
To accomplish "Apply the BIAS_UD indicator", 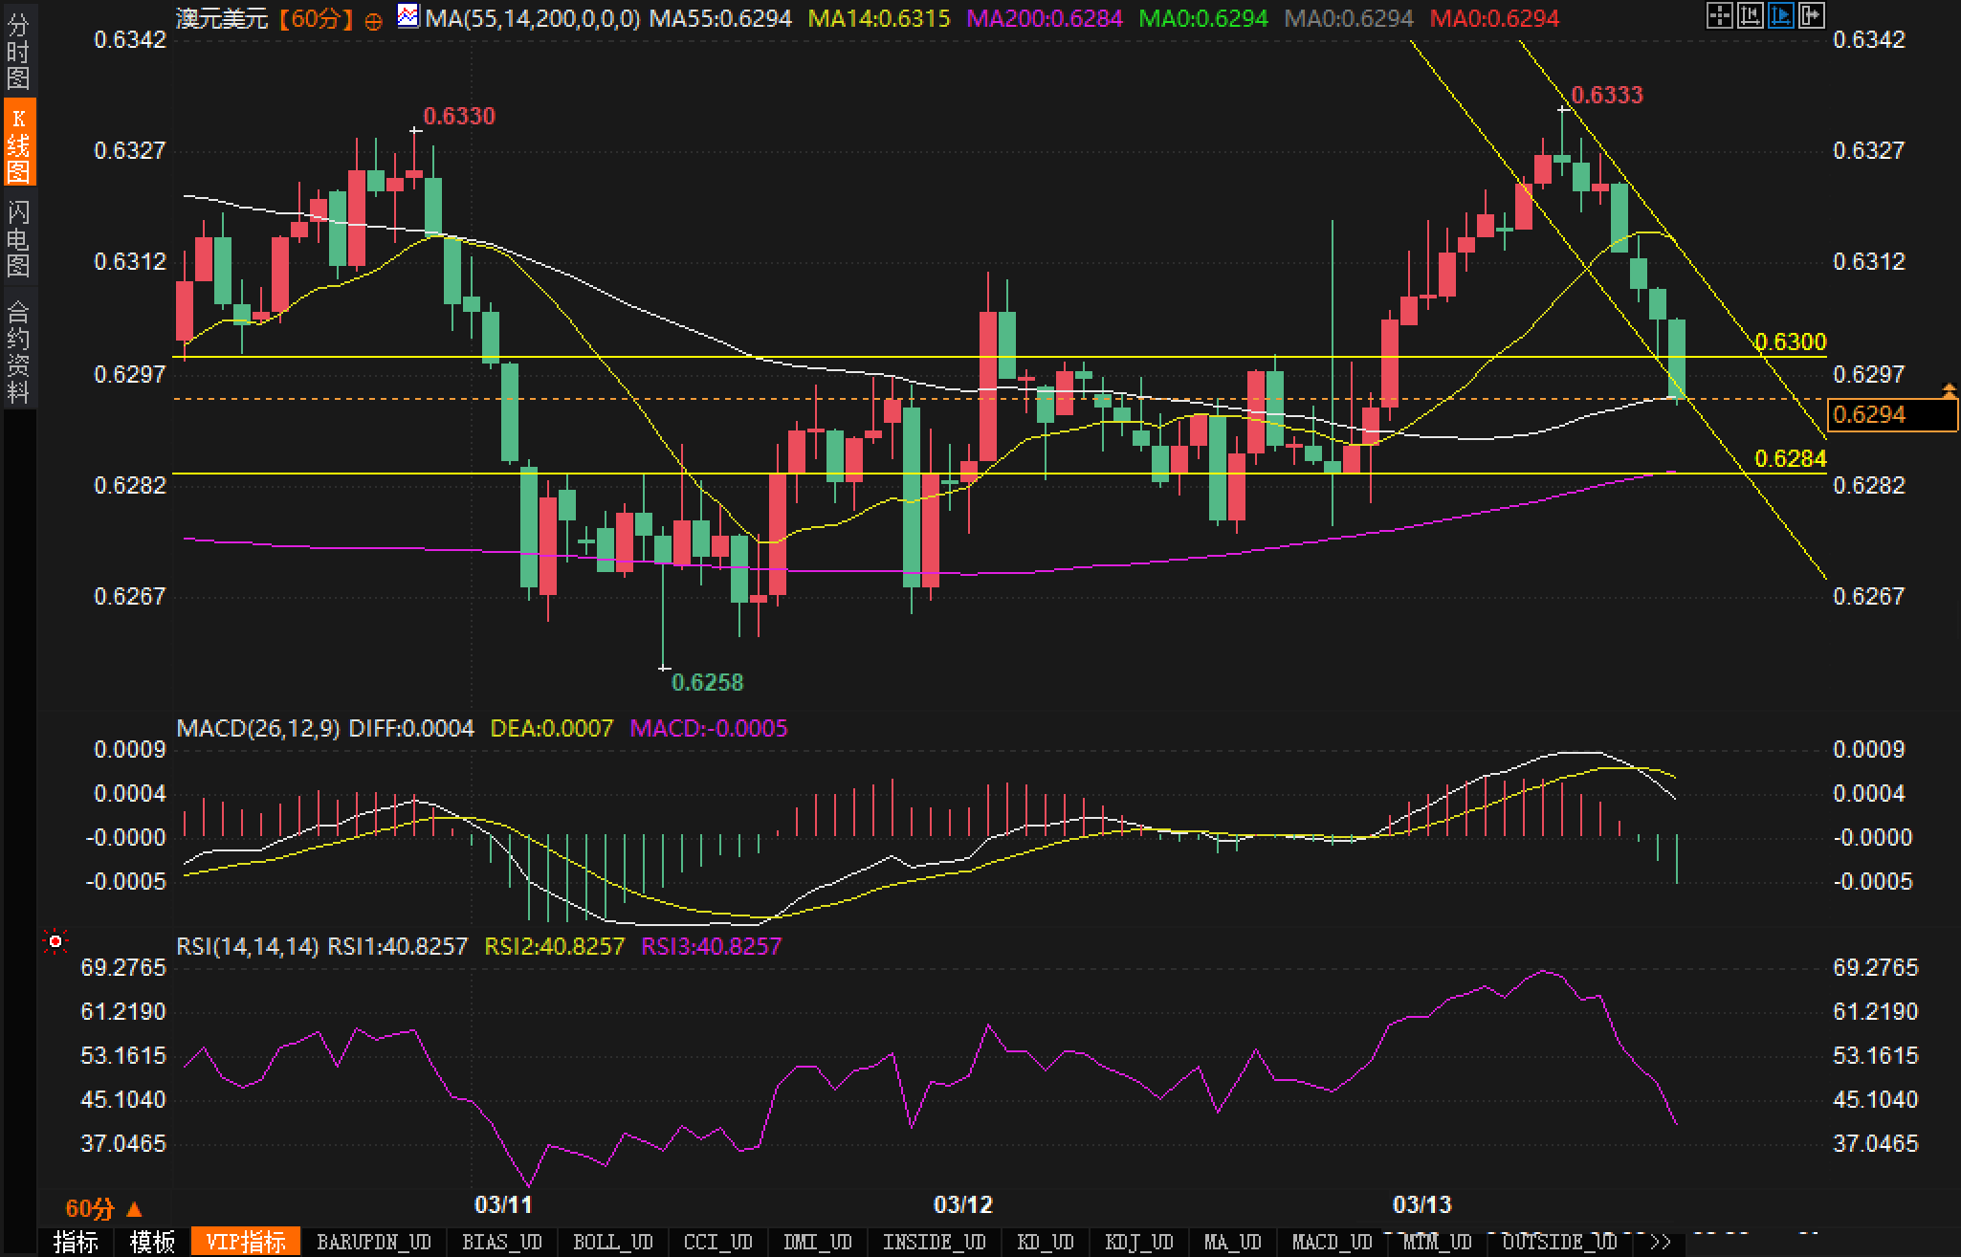I will tap(502, 1242).
